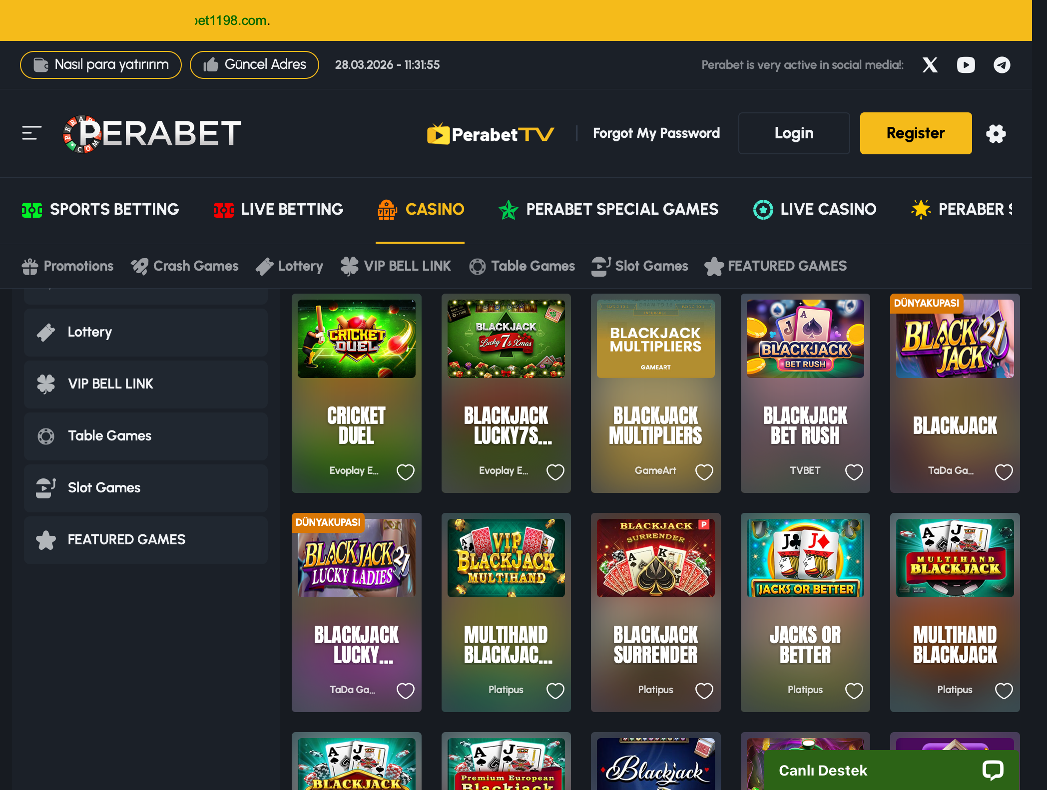Screen dimensions: 1047x790
Task: Open the PERABET SPECIAL GAMES tab
Action: [x=608, y=209]
